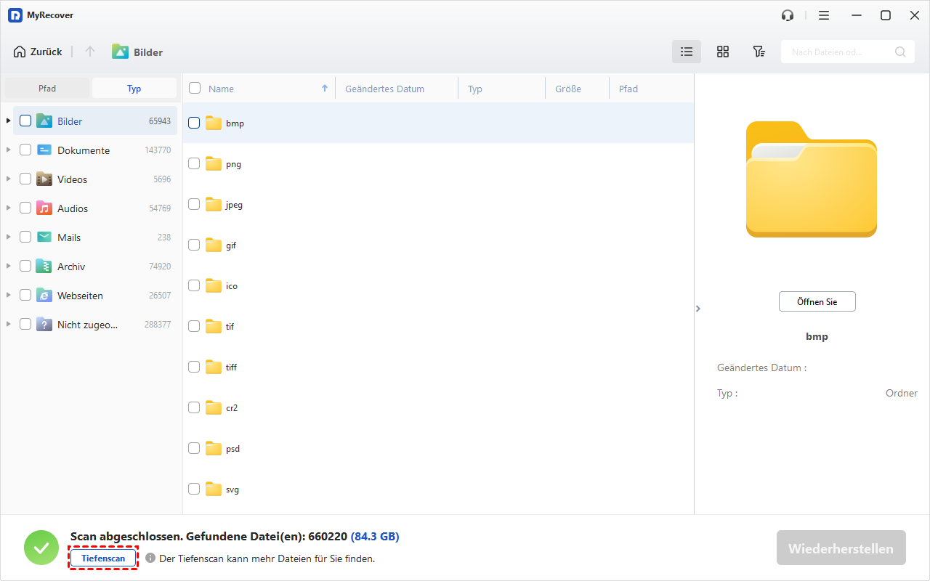Tick the png folder checkbox
The width and height of the screenshot is (930, 581).
(x=194, y=164)
